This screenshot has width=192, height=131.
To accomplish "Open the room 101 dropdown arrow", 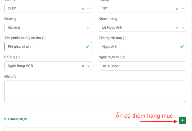I will [183, 9].
